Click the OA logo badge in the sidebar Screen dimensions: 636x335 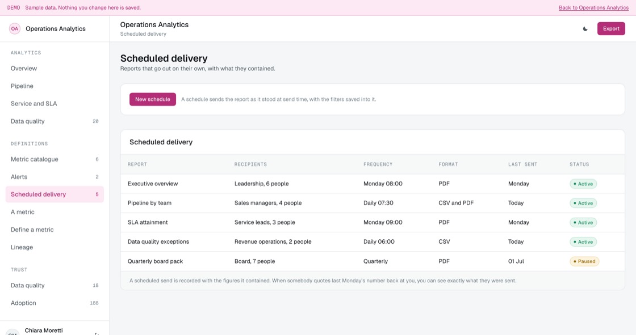tap(15, 29)
